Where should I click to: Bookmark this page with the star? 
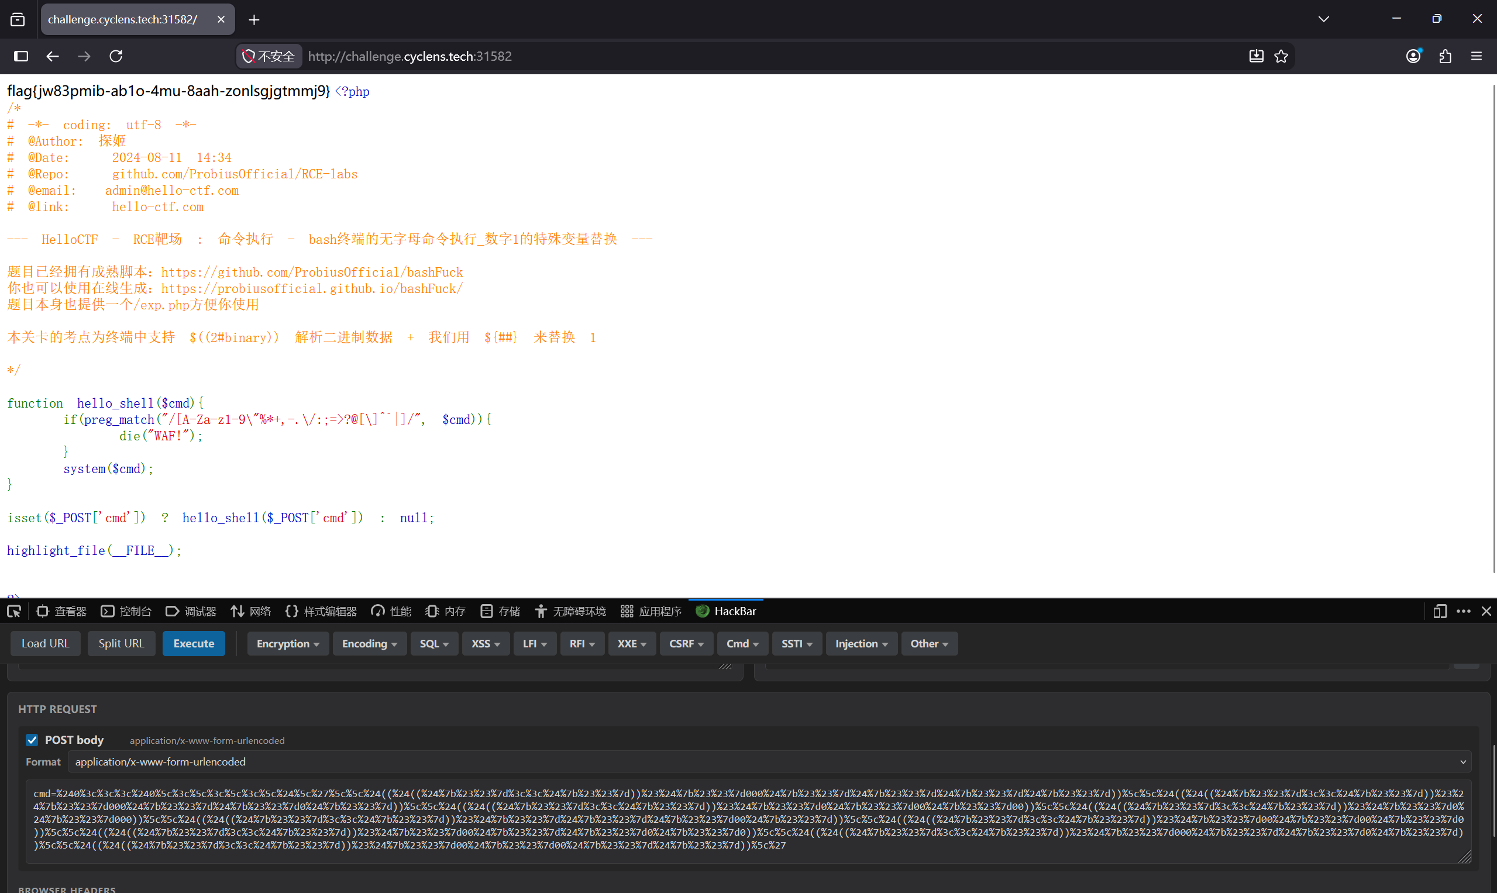(x=1281, y=56)
